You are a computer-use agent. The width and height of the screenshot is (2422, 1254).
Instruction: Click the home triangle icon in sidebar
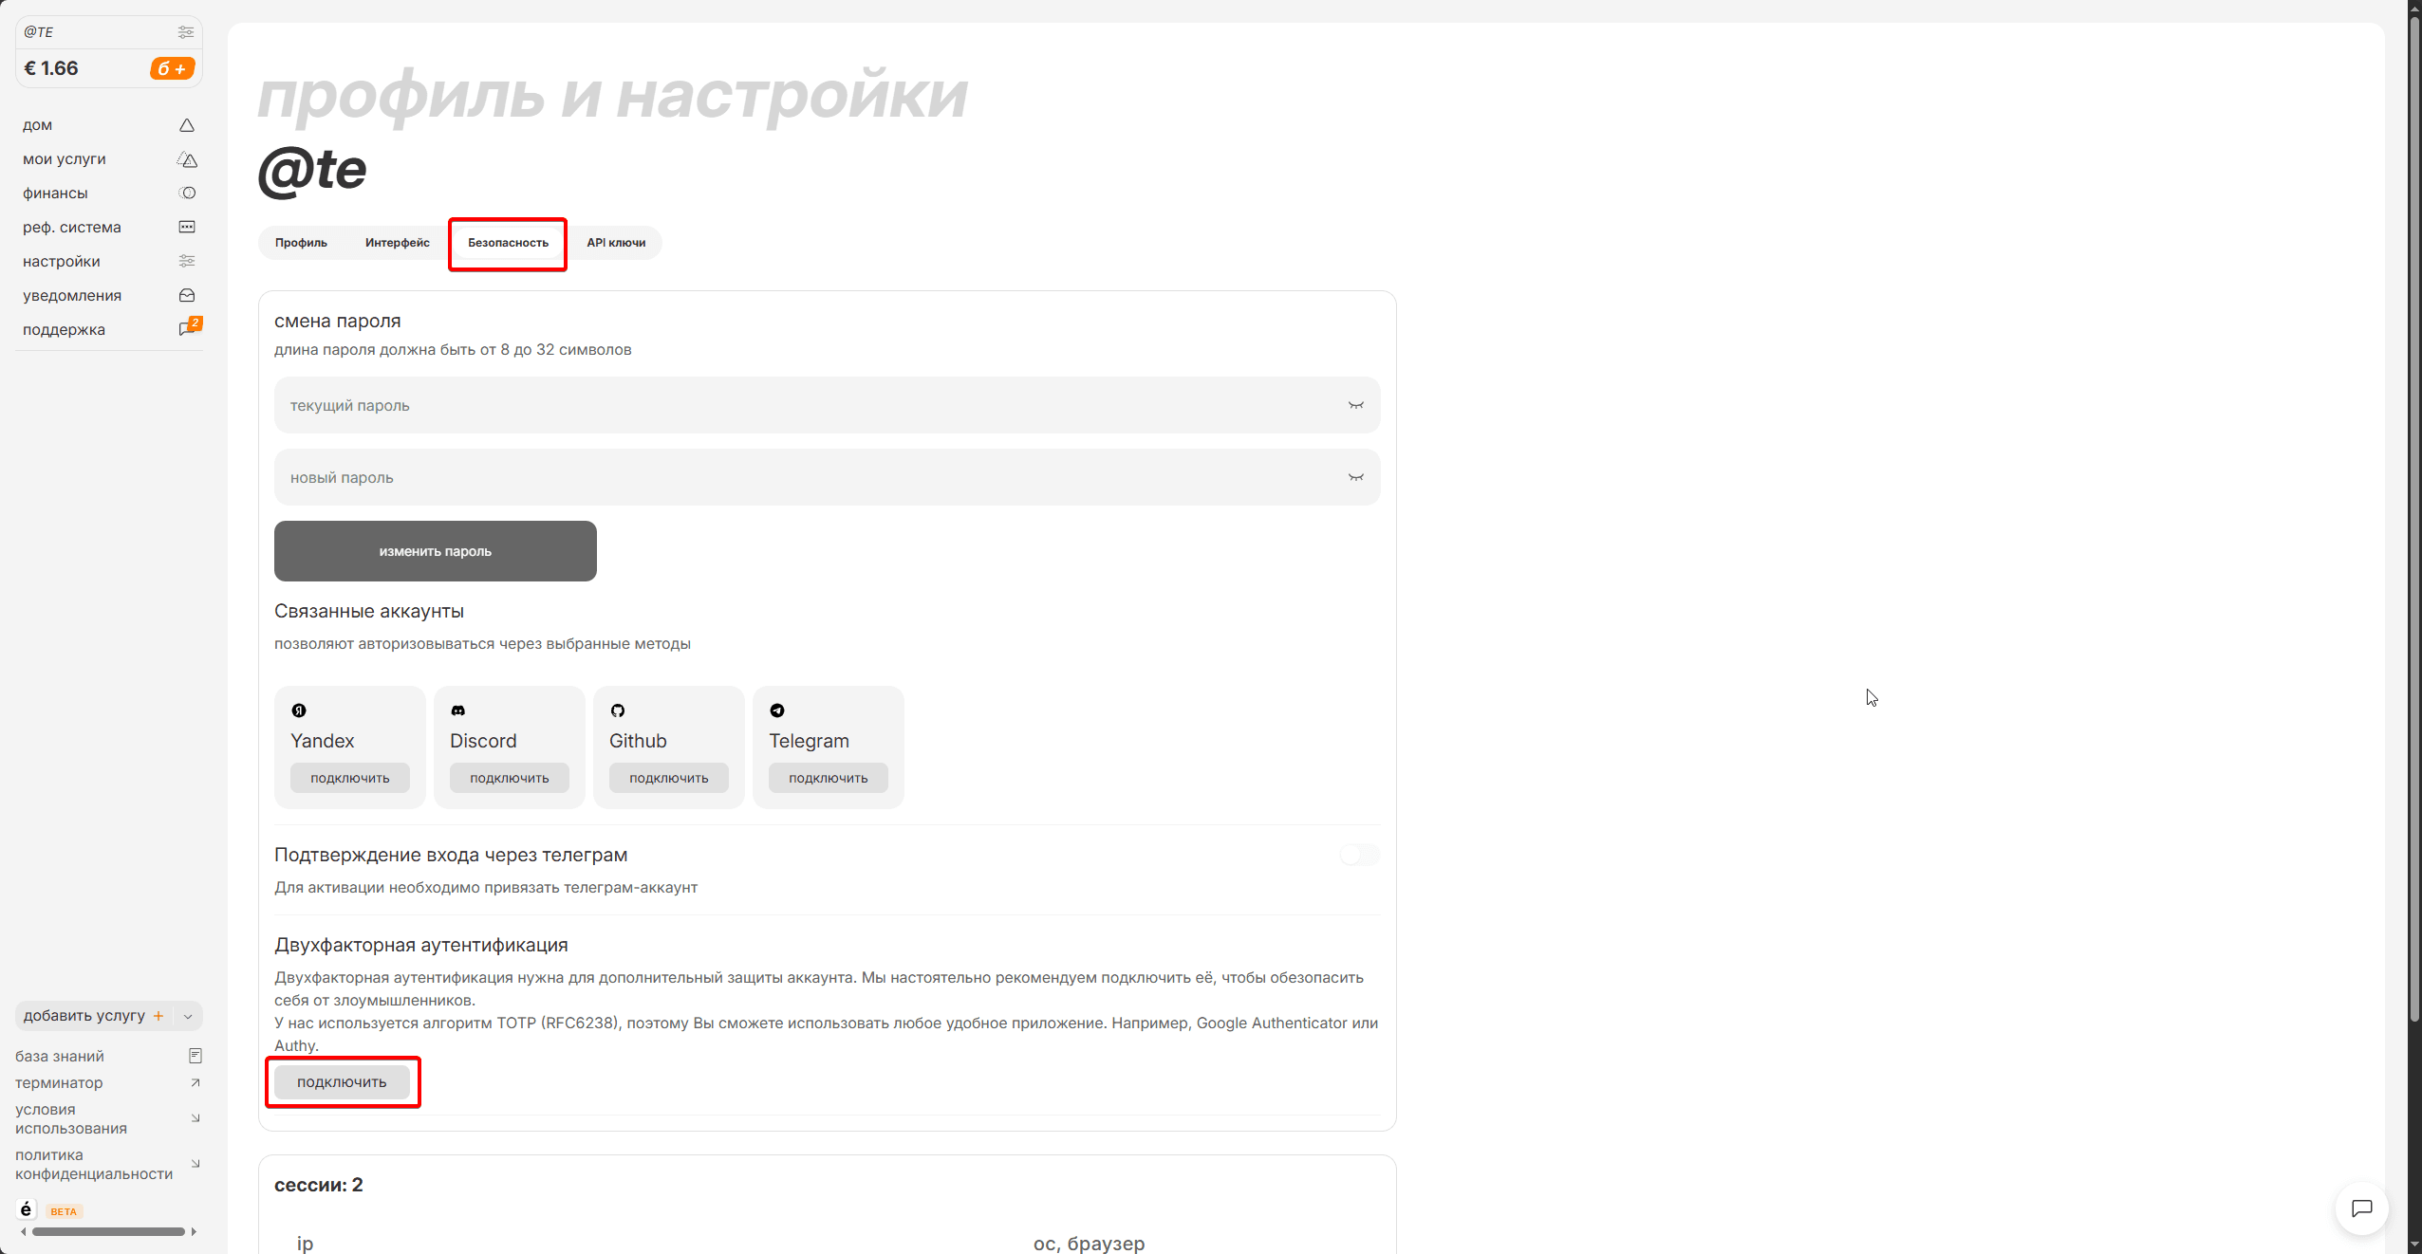point(187,125)
